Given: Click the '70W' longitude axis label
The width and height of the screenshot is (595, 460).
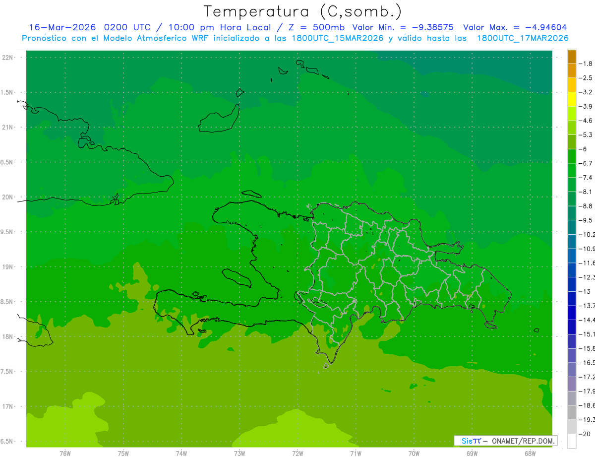Looking at the screenshot, I should (414, 453).
